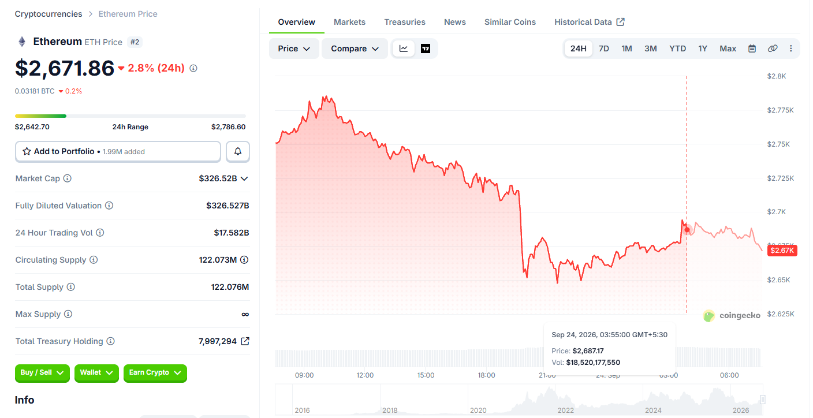Click the $2.67K current price label
This screenshot has height=418, width=813.
[782, 251]
